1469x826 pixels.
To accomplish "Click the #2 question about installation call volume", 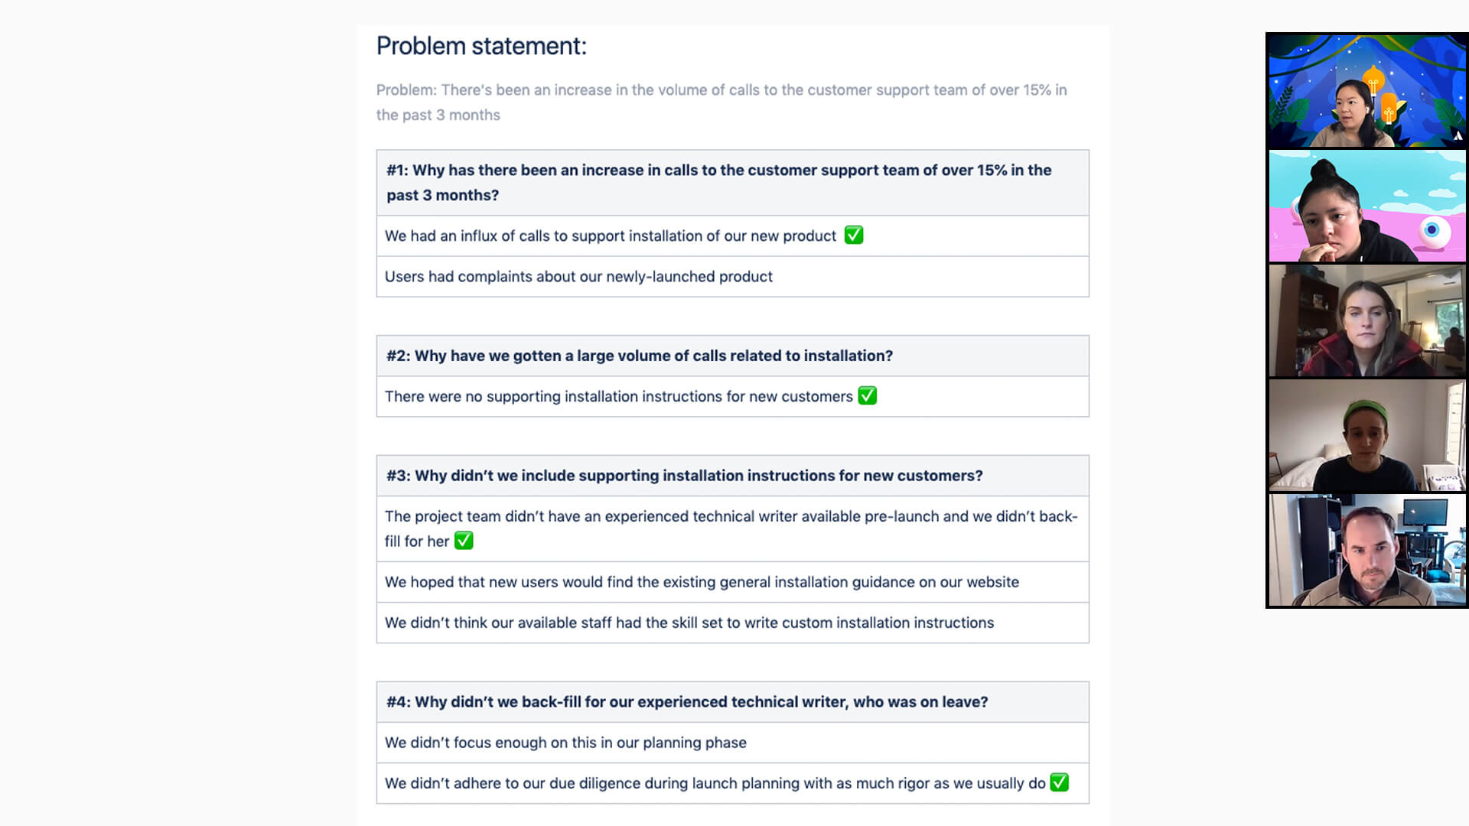I will [639, 356].
